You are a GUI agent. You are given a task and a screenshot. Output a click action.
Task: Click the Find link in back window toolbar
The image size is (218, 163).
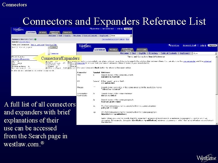pyautogui.click(x=60, y=36)
